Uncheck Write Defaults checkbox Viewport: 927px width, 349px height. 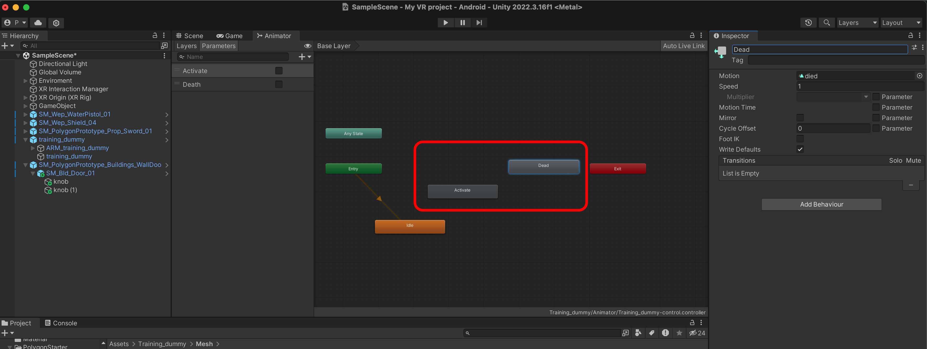coord(800,149)
